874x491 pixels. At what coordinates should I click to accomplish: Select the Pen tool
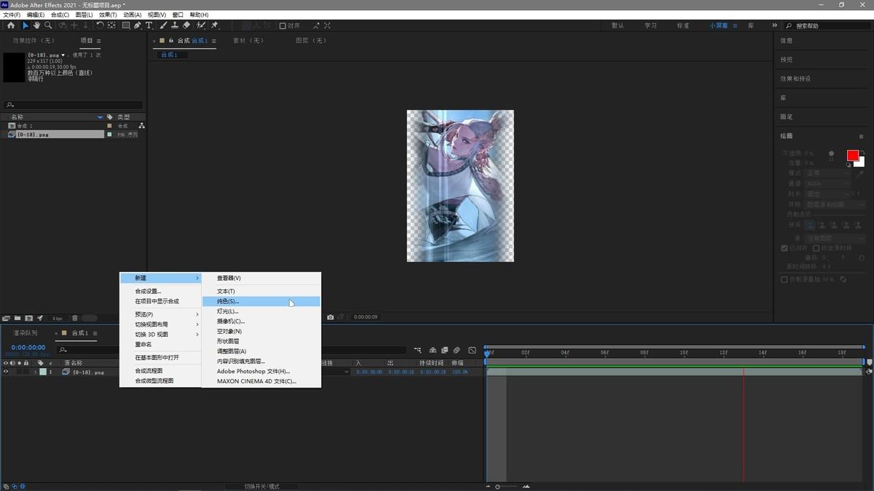(137, 25)
